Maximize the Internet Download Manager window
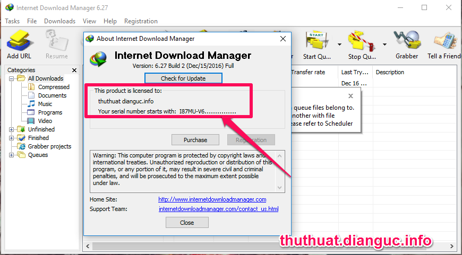 click(424, 7)
